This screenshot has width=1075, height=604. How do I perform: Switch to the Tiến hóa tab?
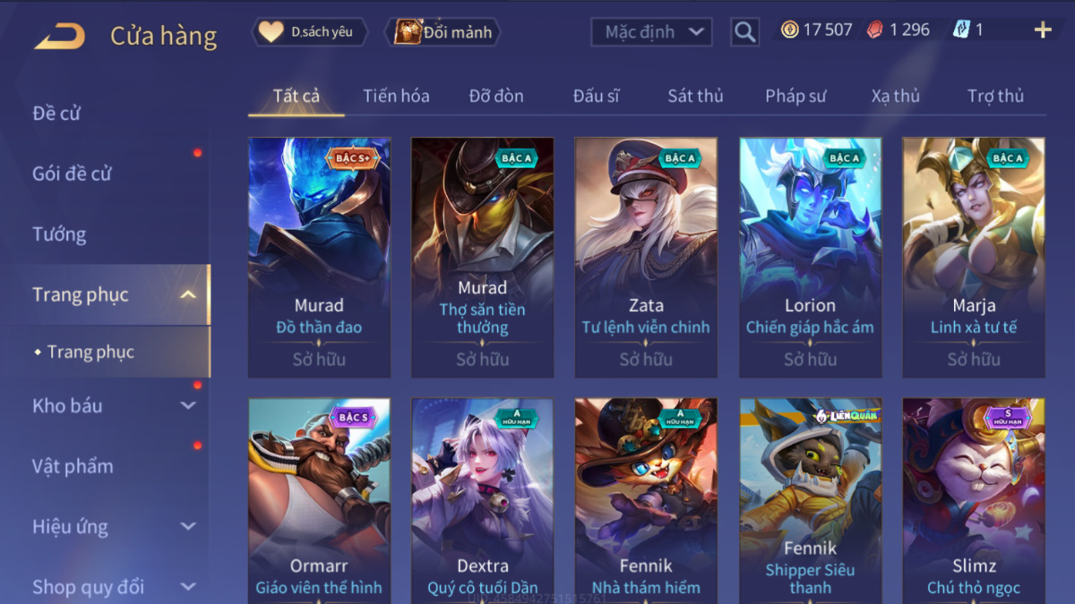tap(396, 96)
